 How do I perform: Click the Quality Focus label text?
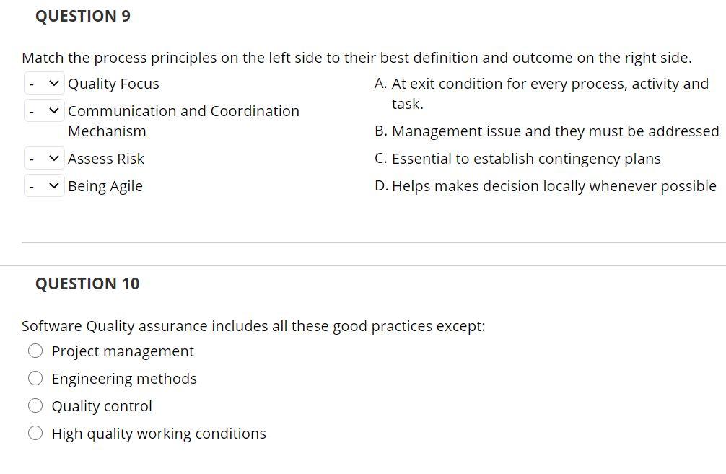point(113,84)
